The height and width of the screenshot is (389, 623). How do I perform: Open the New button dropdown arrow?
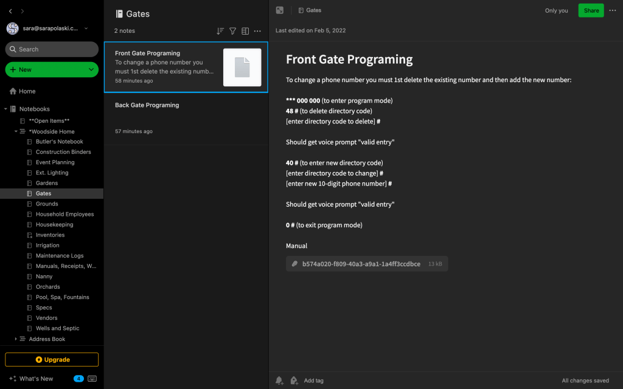91,70
